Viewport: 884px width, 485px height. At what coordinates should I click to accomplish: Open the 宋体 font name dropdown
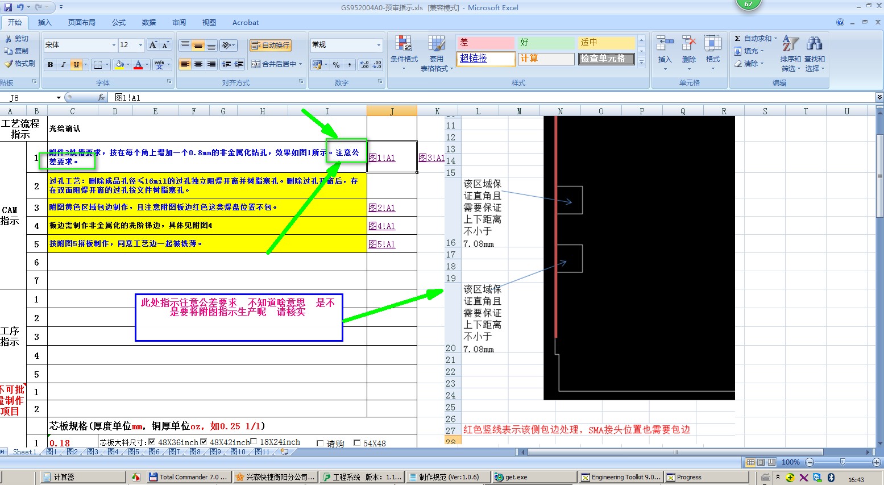tap(114, 45)
